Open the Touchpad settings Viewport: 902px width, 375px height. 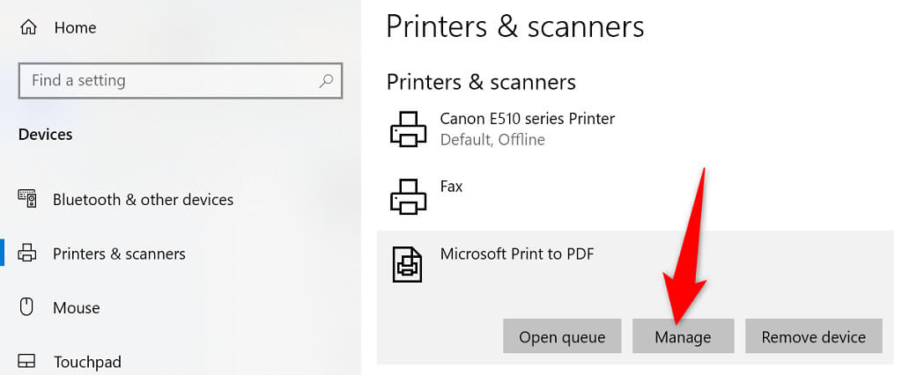[x=87, y=361]
